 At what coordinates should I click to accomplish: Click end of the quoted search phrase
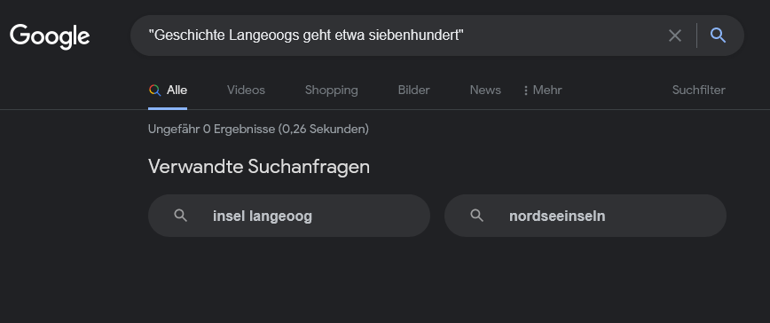(x=464, y=35)
